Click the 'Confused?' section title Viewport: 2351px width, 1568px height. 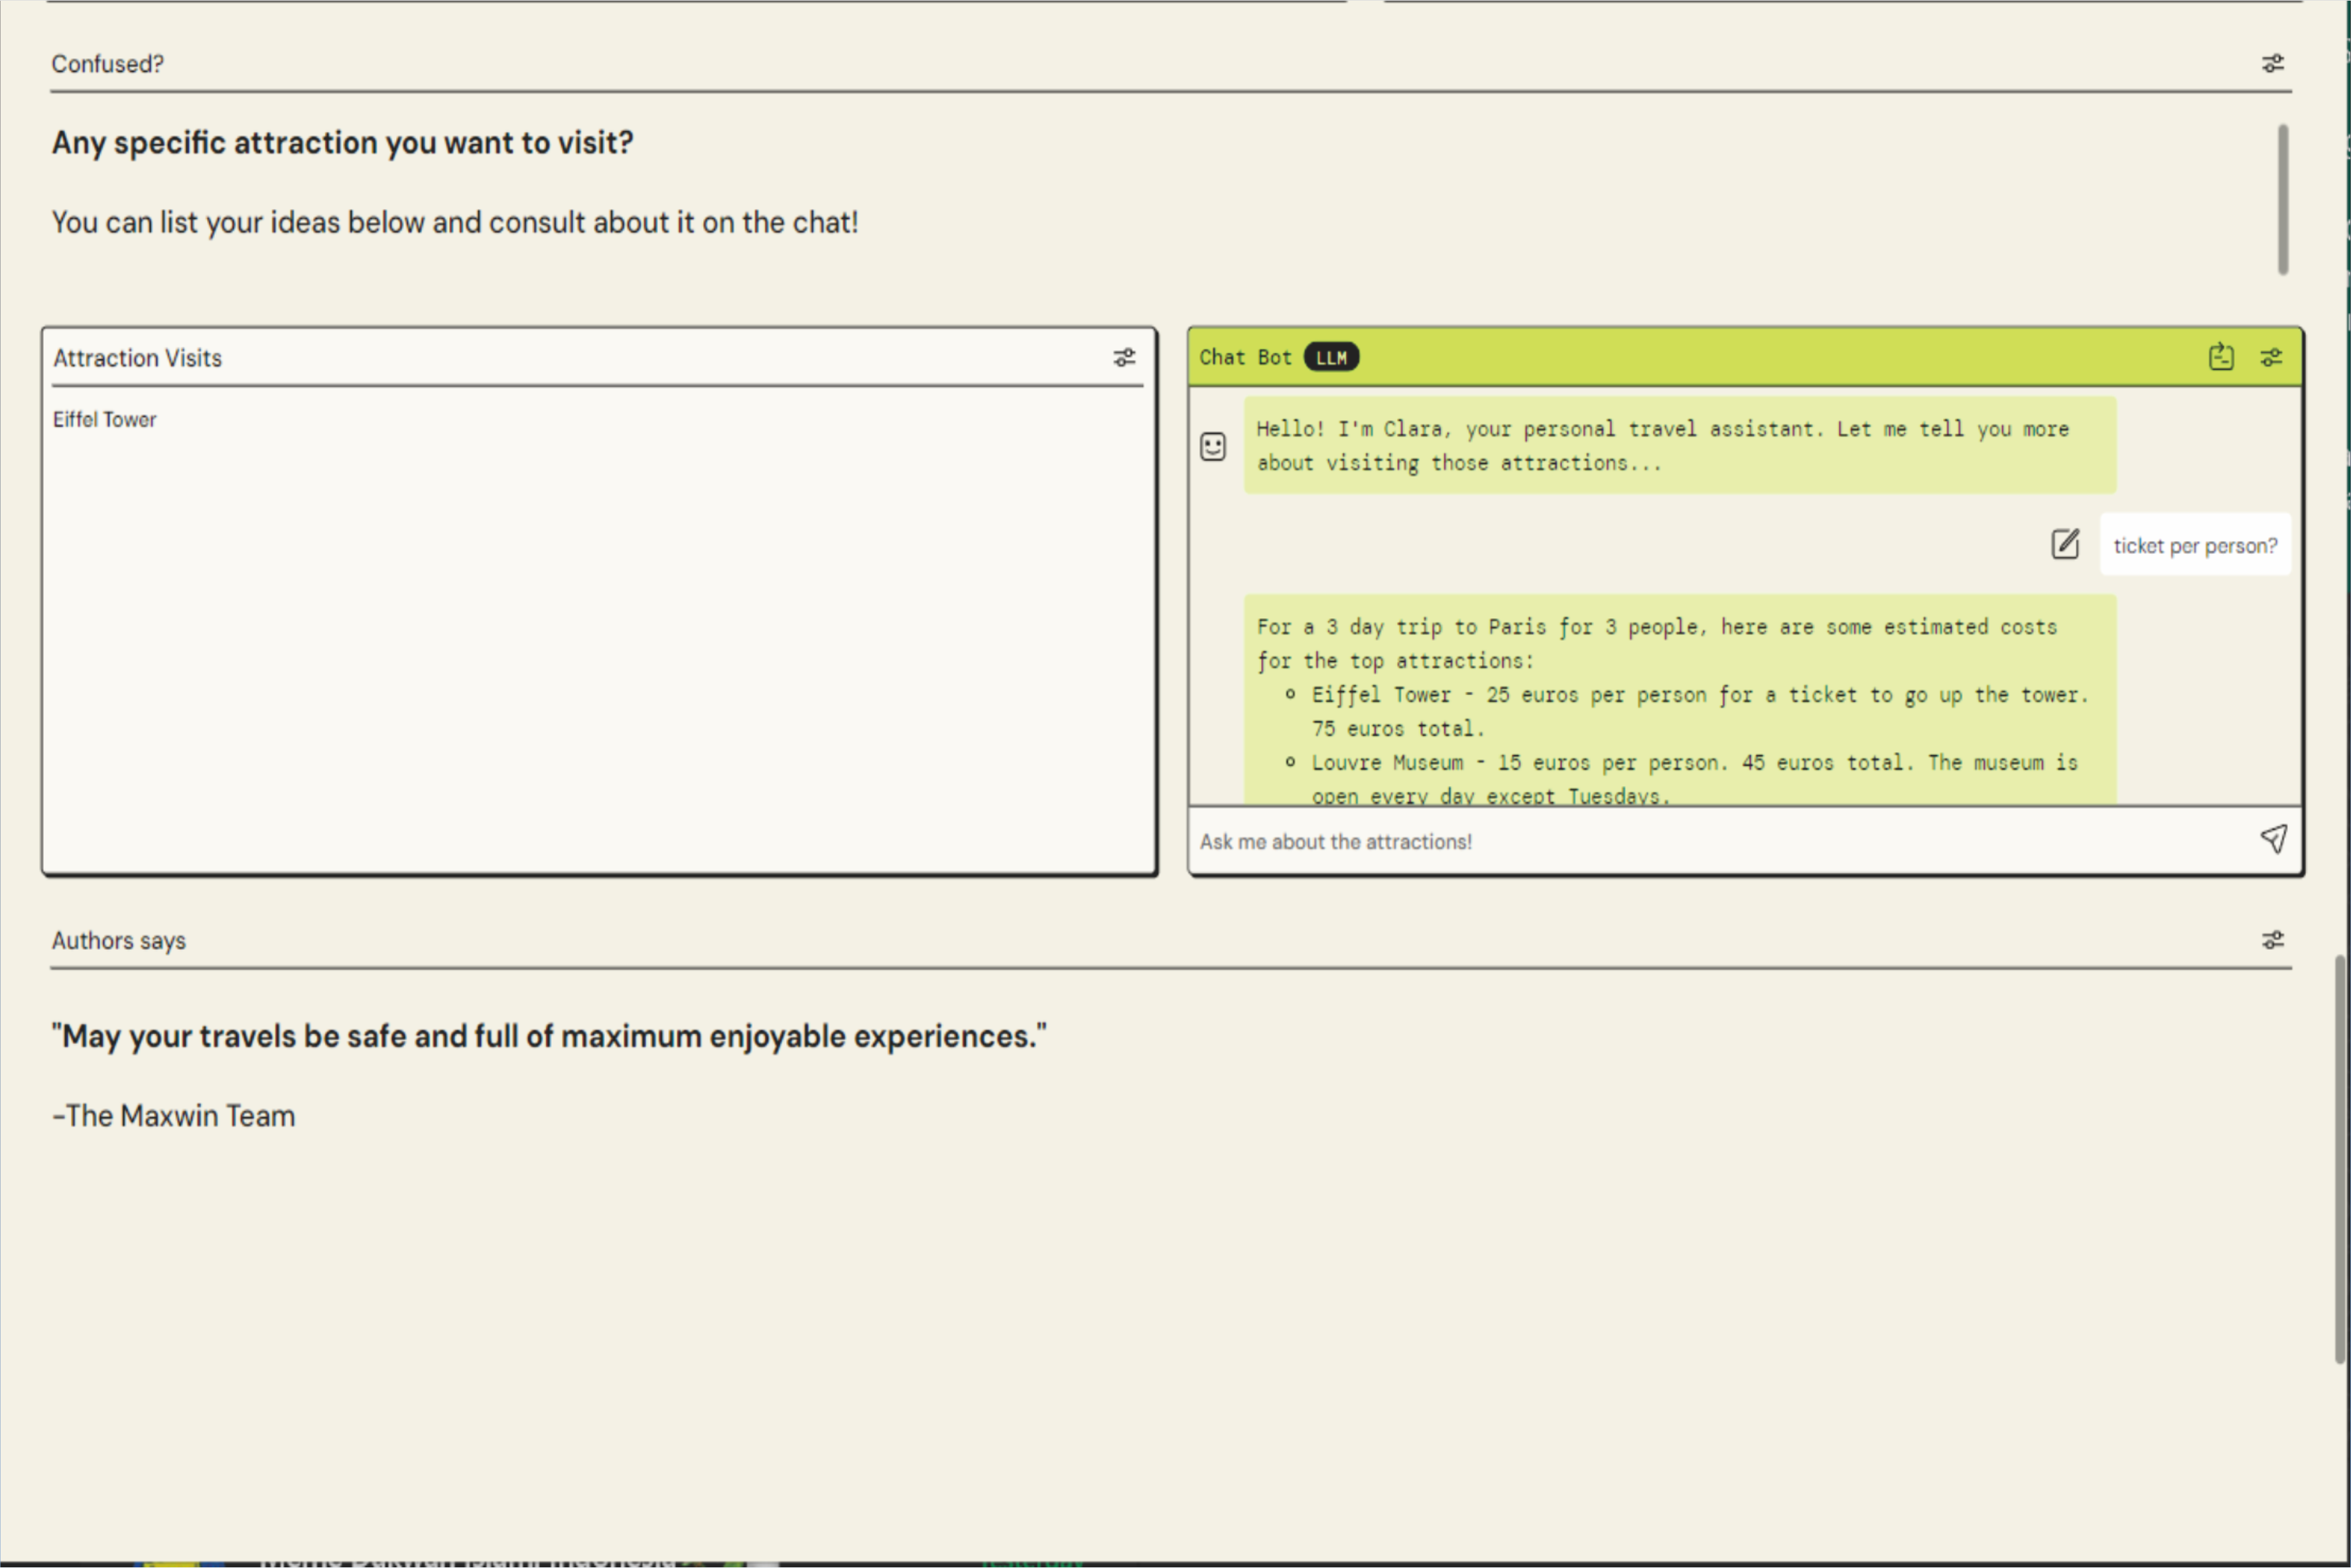pos(108,64)
